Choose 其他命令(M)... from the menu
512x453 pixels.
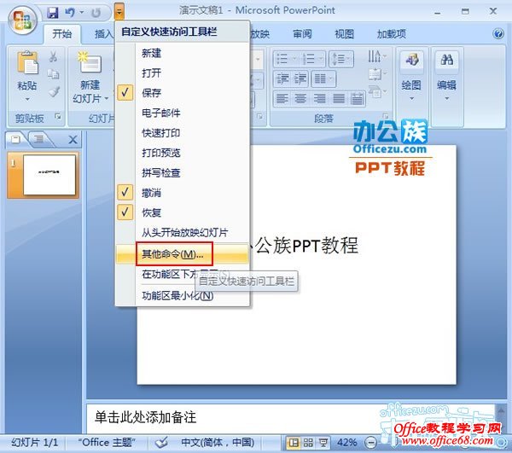(x=183, y=253)
